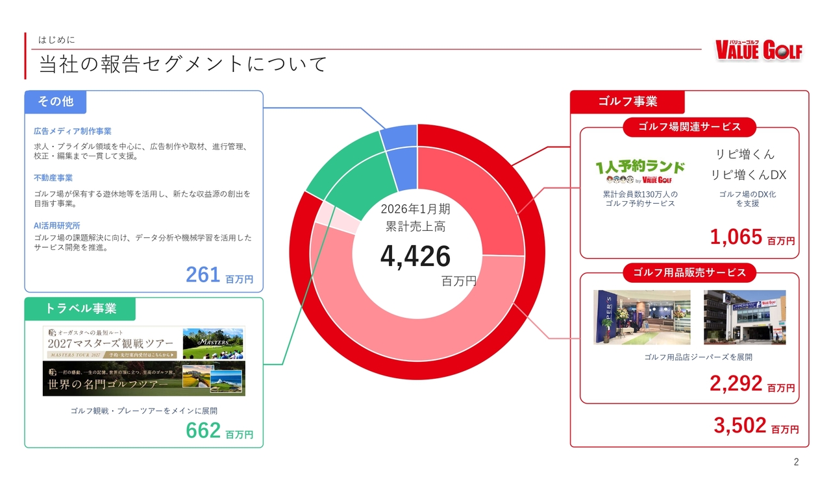
Task: Click the ゴルフ観戦・プレーツアーをメインに展開 caption
Action: (x=144, y=411)
